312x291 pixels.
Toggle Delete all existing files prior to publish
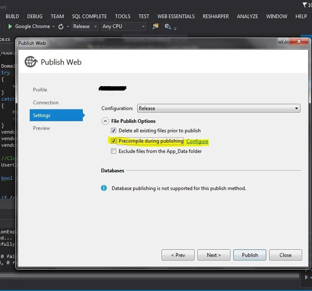[113, 131]
